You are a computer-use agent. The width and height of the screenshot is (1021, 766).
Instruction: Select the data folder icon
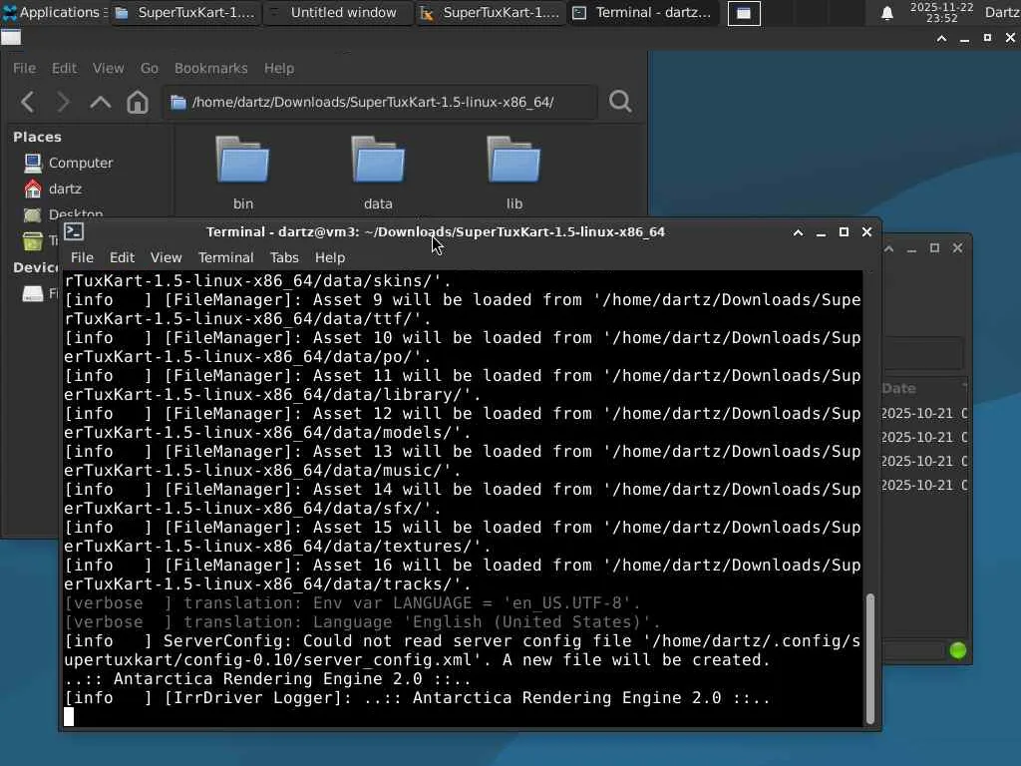(x=378, y=160)
